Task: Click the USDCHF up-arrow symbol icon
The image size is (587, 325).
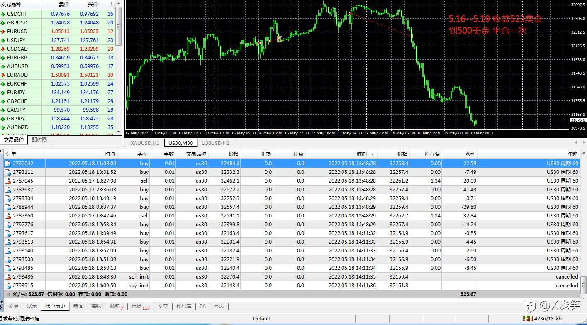Action: [x=3, y=14]
